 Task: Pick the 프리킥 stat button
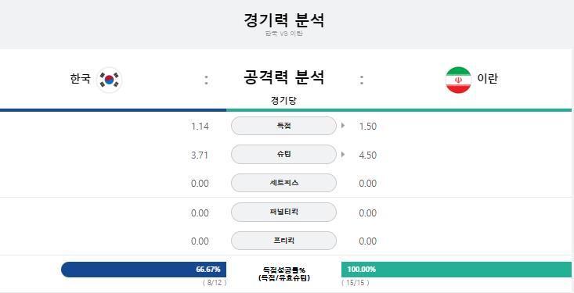pos(283,241)
